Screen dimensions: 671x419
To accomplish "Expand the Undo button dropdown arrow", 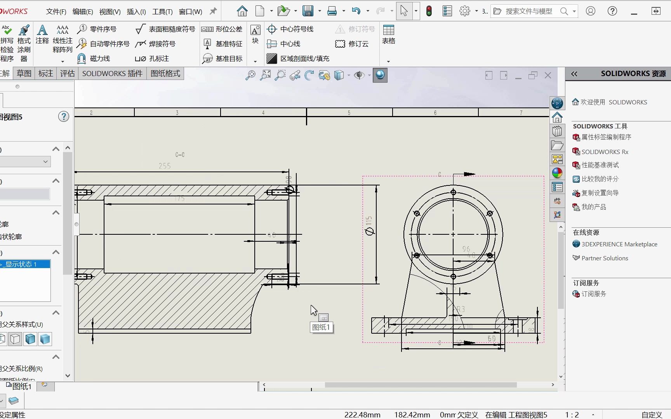I will click(368, 11).
